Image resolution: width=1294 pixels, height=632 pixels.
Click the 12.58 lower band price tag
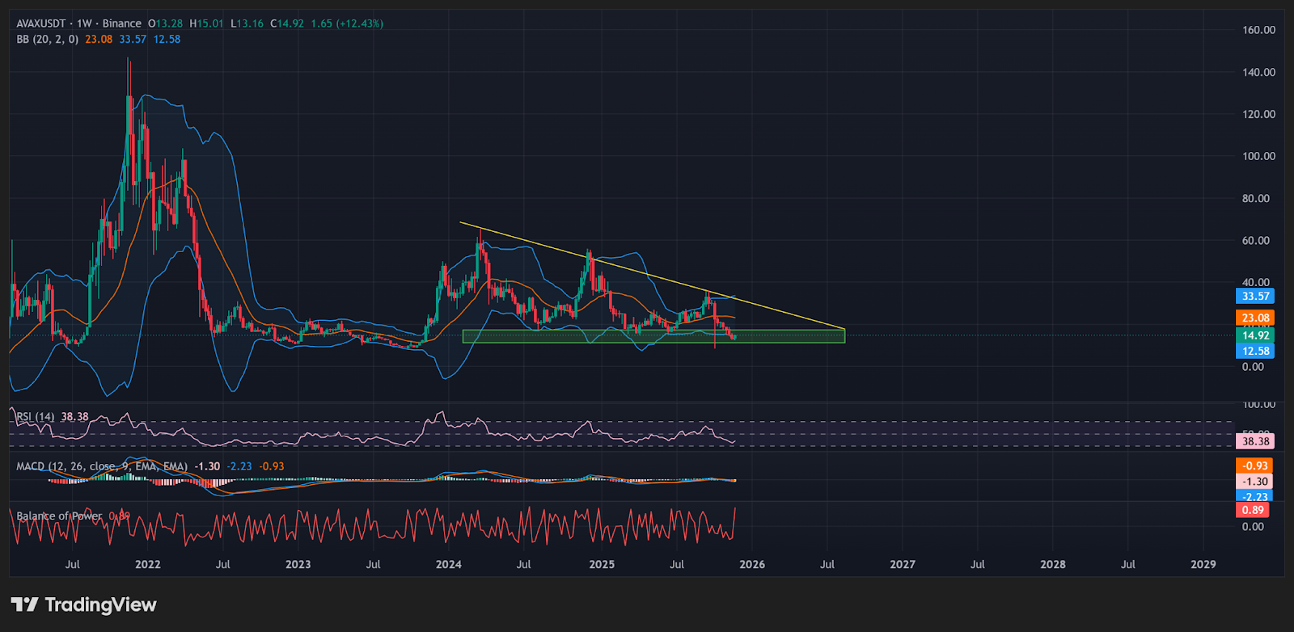tap(1255, 351)
